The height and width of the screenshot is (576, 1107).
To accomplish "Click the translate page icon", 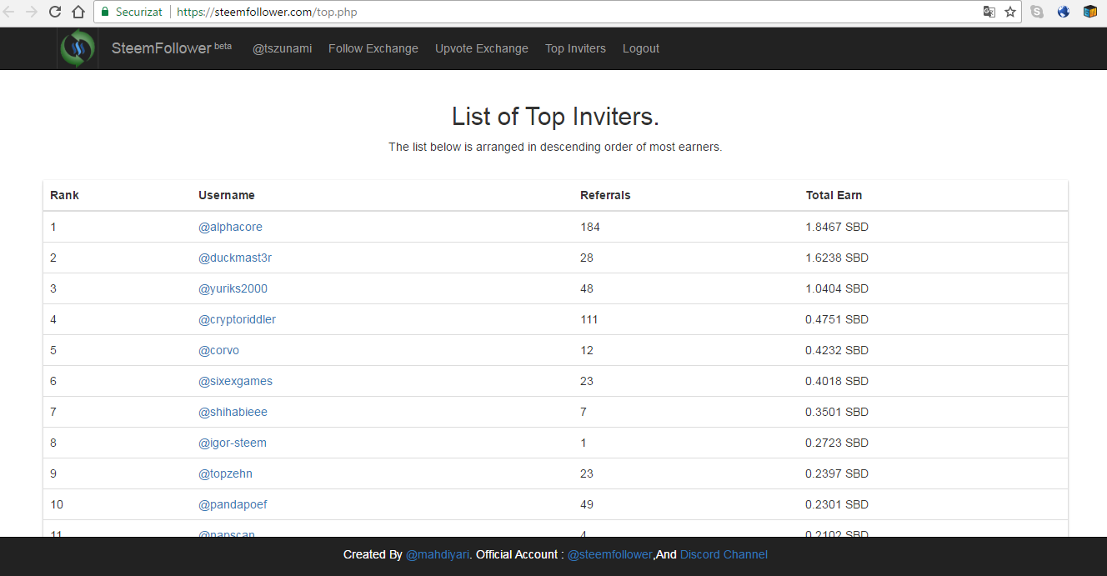I will click(x=989, y=12).
